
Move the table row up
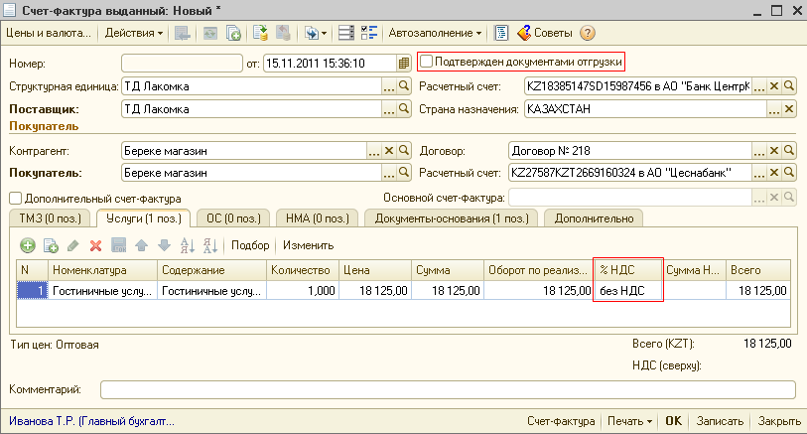click(x=141, y=245)
